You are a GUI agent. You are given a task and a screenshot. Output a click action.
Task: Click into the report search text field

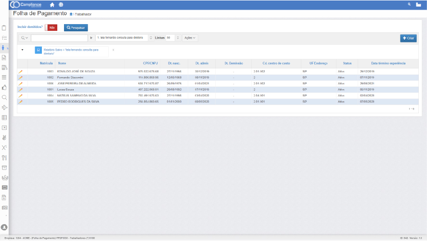coord(59,38)
